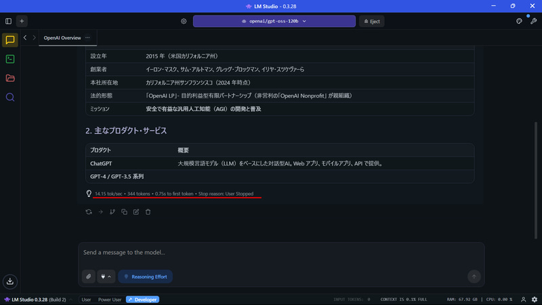Open model settings gear icon
The height and width of the screenshot is (305, 542).
pos(184,21)
